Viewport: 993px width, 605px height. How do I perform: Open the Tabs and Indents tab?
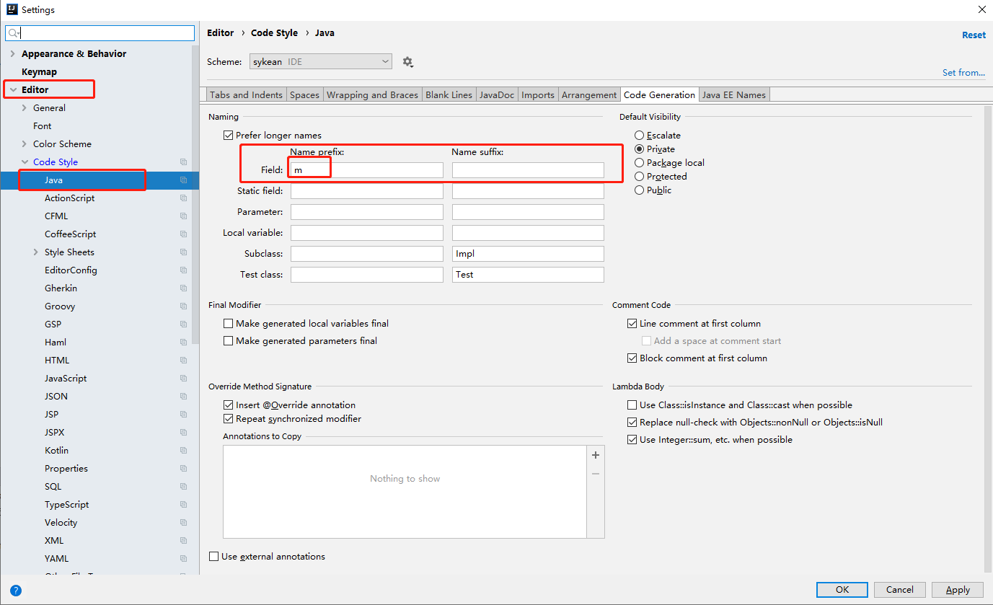tap(247, 95)
